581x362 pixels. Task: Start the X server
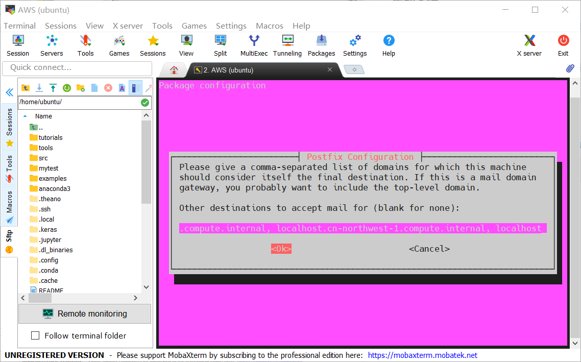(529, 45)
